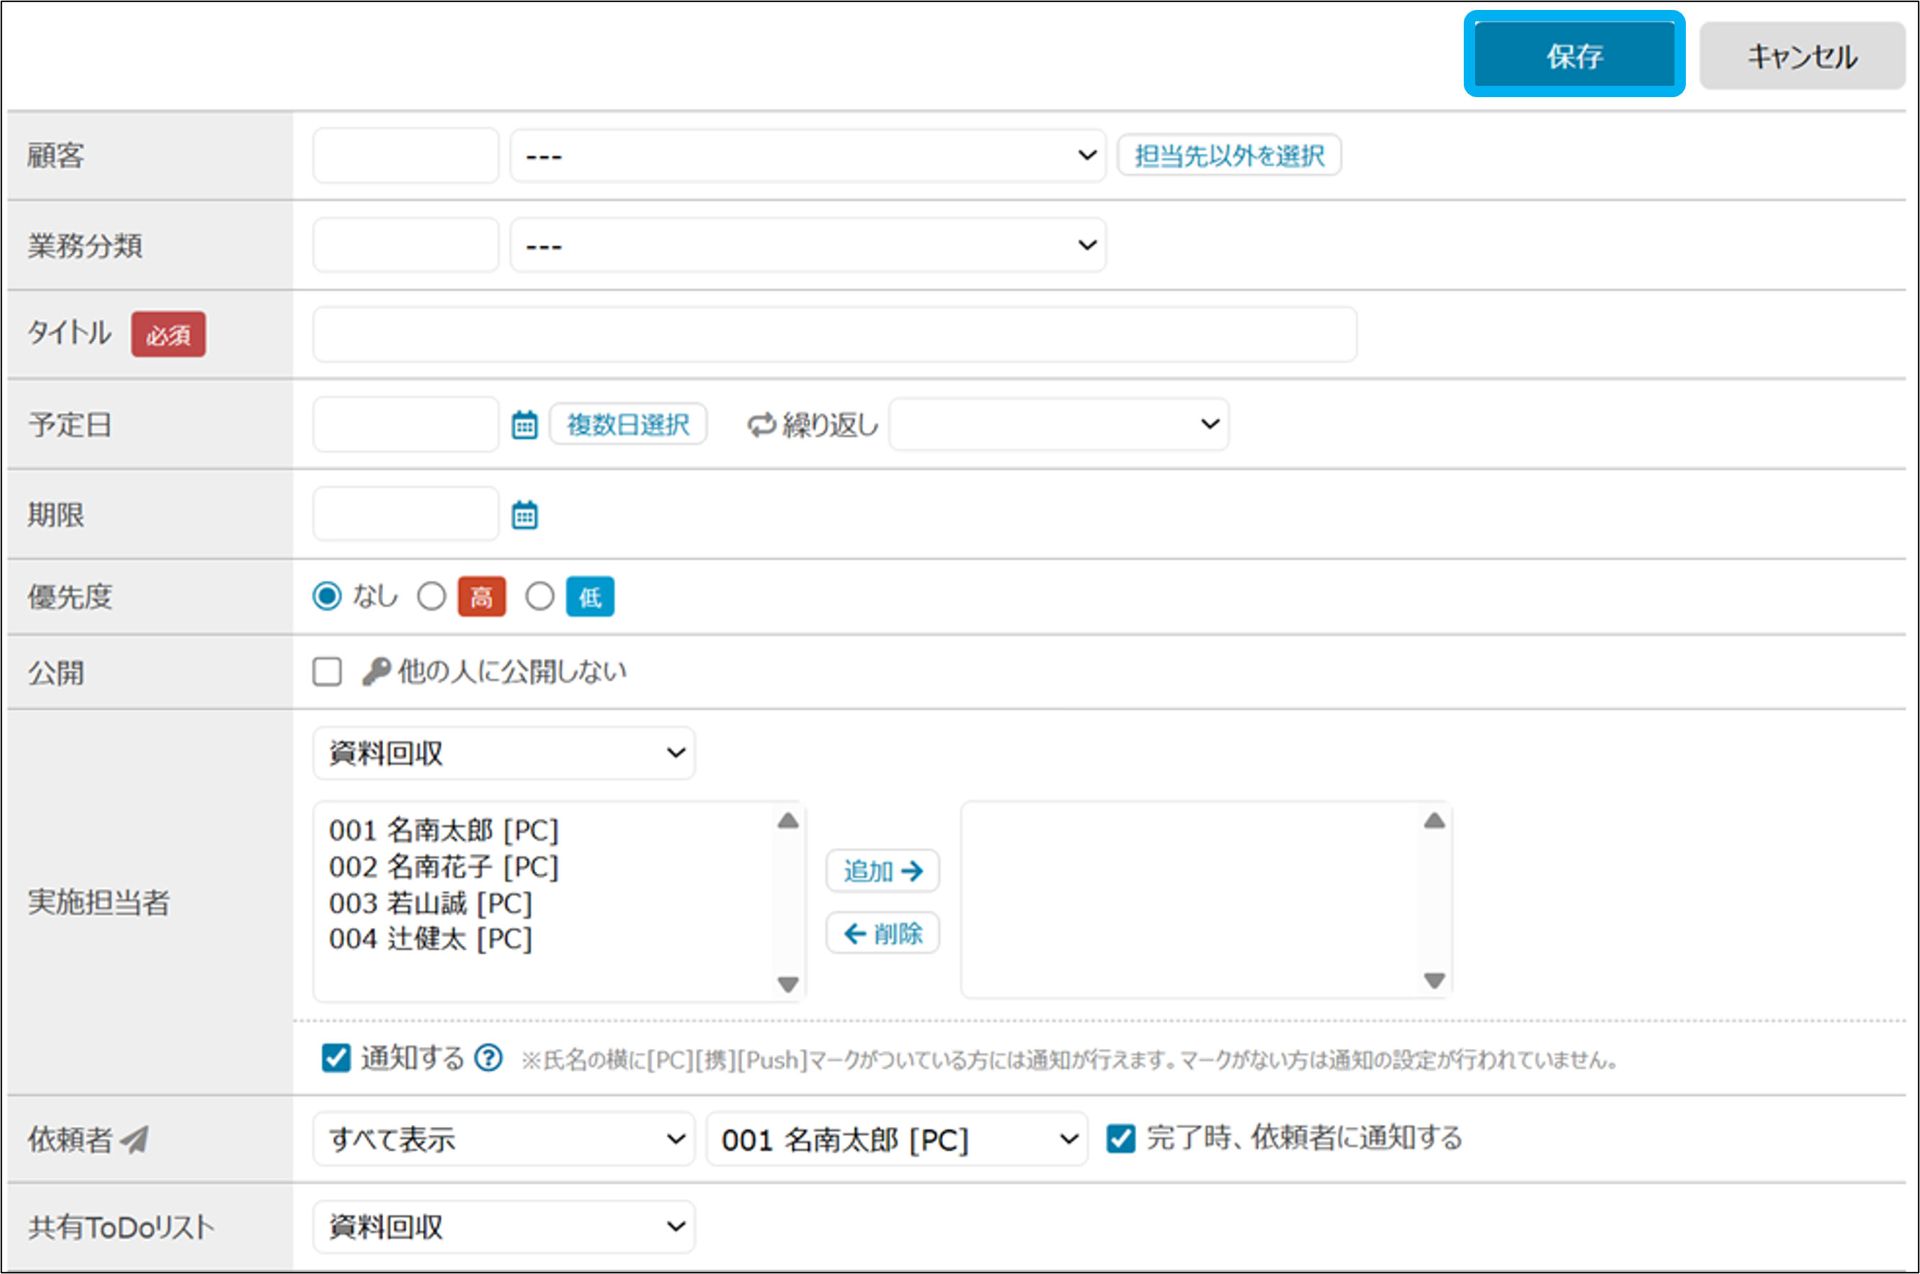Select low priority 低 radio button
This screenshot has height=1274, width=1920.
point(539,597)
